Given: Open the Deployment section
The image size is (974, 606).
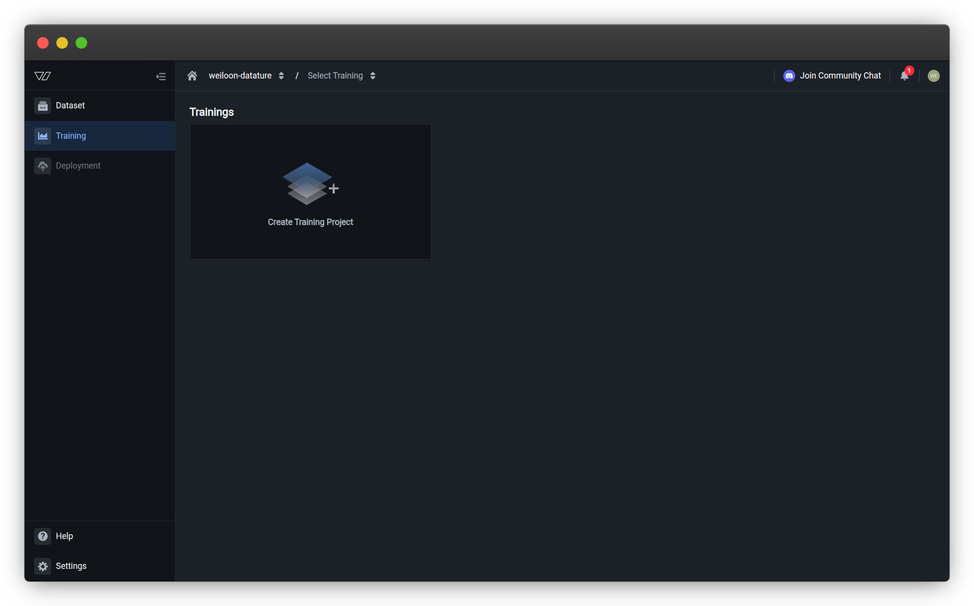Looking at the screenshot, I should [78, 166].
